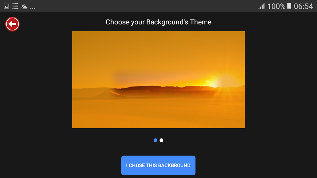Image resolution: width=317 pixels, height=178 pixels.
Task: Tap the battery icon in status bar
Action: coord(289,6)
